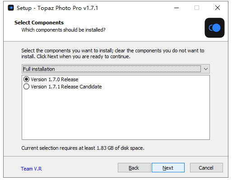Go Back to previous step
232x180 pixels.
pos(134,167)
